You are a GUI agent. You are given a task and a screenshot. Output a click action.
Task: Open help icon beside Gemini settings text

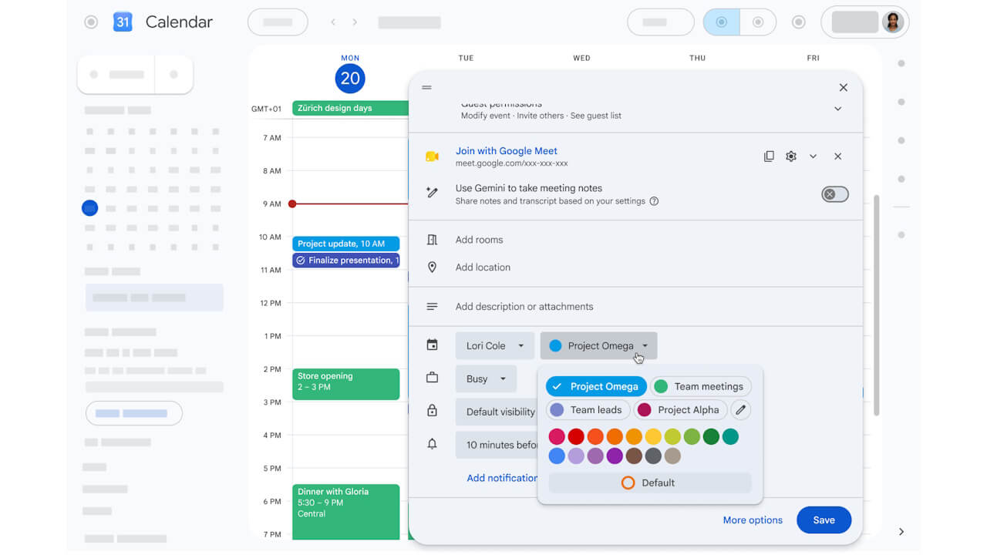point(654,201)
